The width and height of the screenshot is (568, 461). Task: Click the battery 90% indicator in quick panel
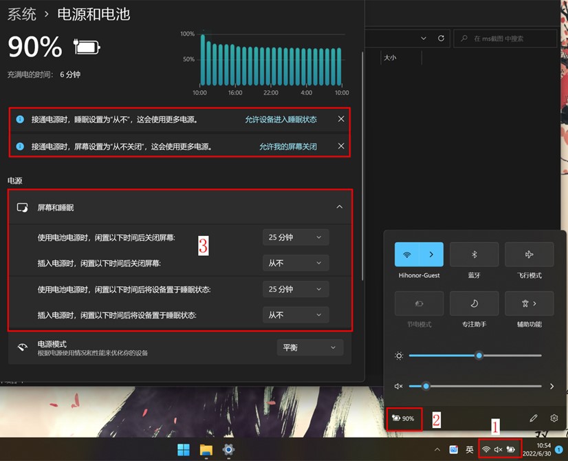pyautogui.click(x=404, y=418)
